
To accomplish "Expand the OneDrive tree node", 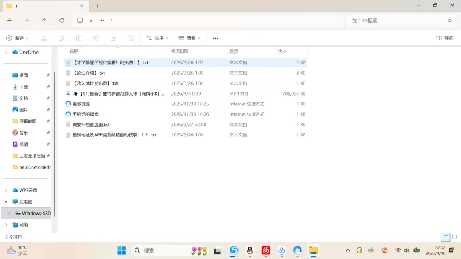I will [x=6, y=52].
